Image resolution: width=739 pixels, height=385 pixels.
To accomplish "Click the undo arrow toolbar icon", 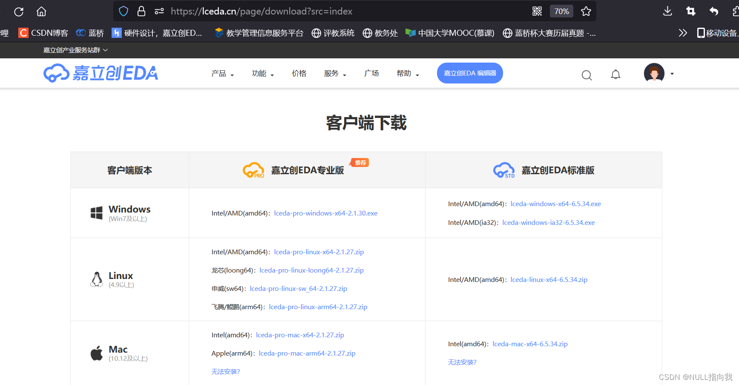I will pyautogui.click(x=714, y=11).
